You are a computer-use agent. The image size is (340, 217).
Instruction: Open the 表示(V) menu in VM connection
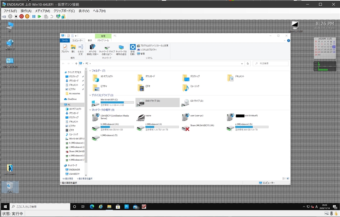[x=84, y=11]
